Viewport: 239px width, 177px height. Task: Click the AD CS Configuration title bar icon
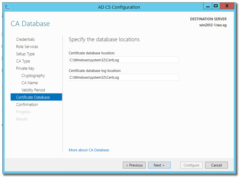click(7, 7)
